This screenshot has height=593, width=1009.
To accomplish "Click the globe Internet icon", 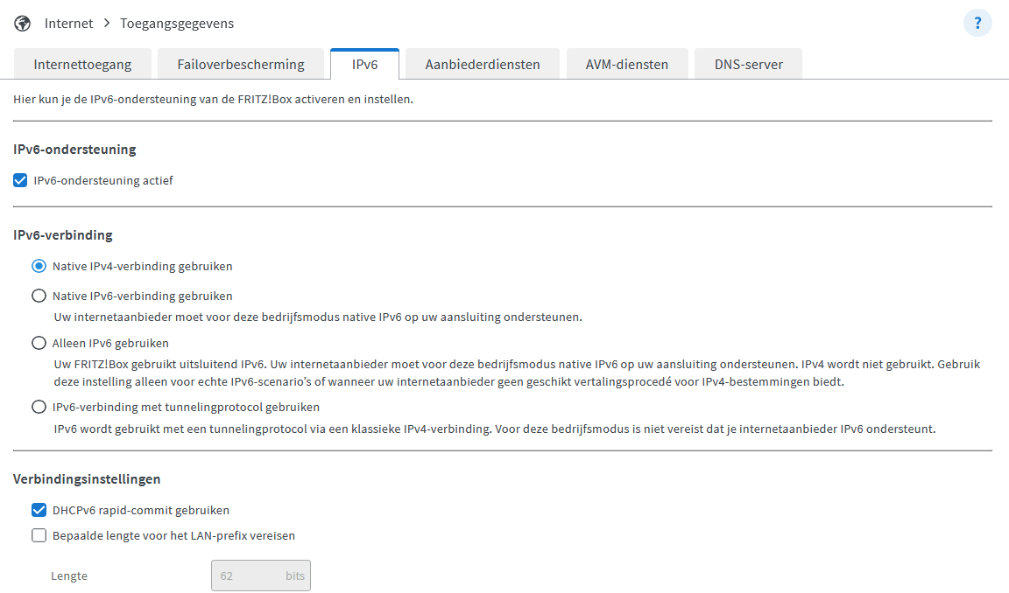I will (x=24, y=24).
